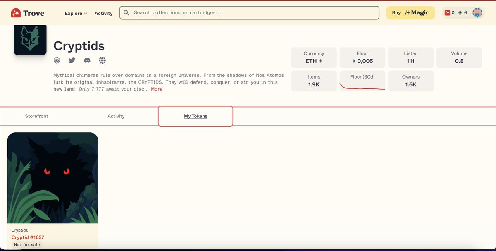The width and height of the screenshot is (496, 251).
Task: Click the Magic balance icon in header
Action: click(x=447, y=13)
